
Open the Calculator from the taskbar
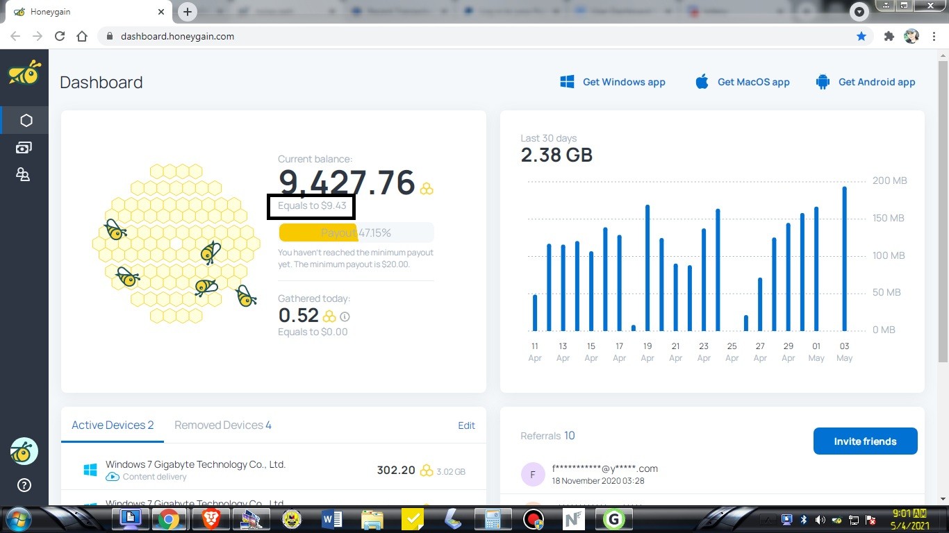pos(493,519)
